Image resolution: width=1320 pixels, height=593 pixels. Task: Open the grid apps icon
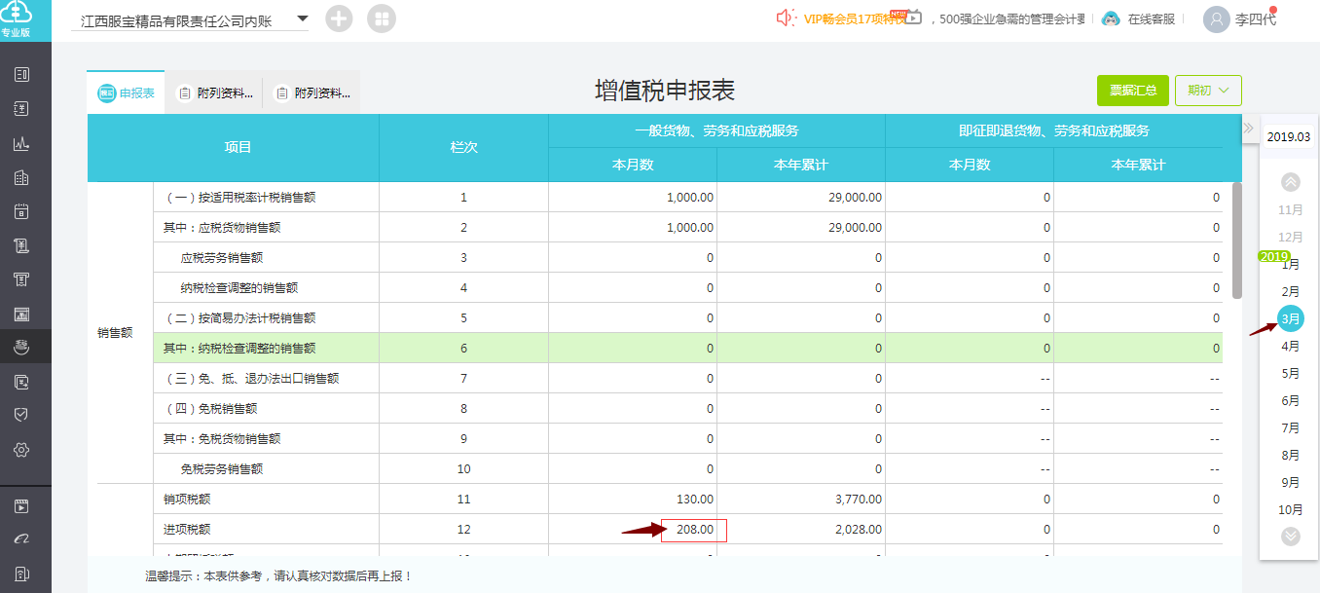point(382,19)
